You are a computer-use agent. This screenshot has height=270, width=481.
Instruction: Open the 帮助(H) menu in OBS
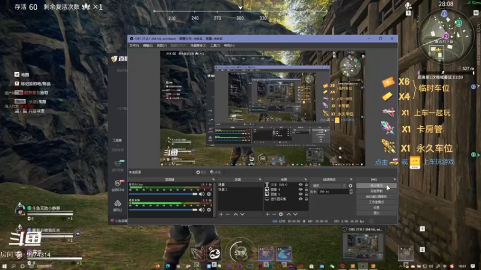pos(229,46)
